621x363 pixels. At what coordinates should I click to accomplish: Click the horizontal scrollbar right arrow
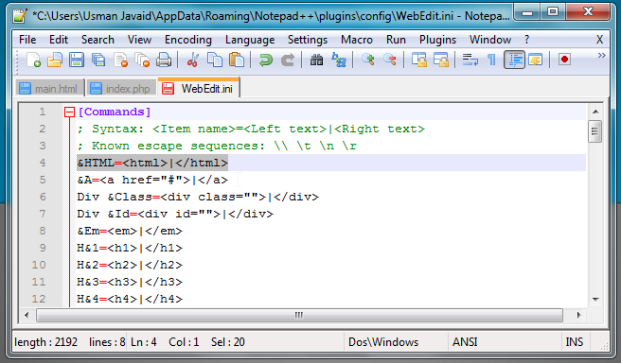(x=578, y=315)
